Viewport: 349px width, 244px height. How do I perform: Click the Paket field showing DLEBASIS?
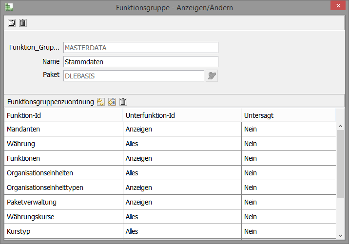pos(133,75)
